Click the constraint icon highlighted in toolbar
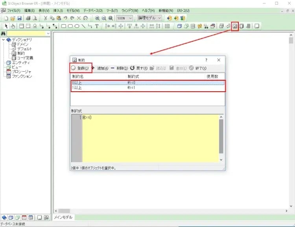 (x=235, y=26)
